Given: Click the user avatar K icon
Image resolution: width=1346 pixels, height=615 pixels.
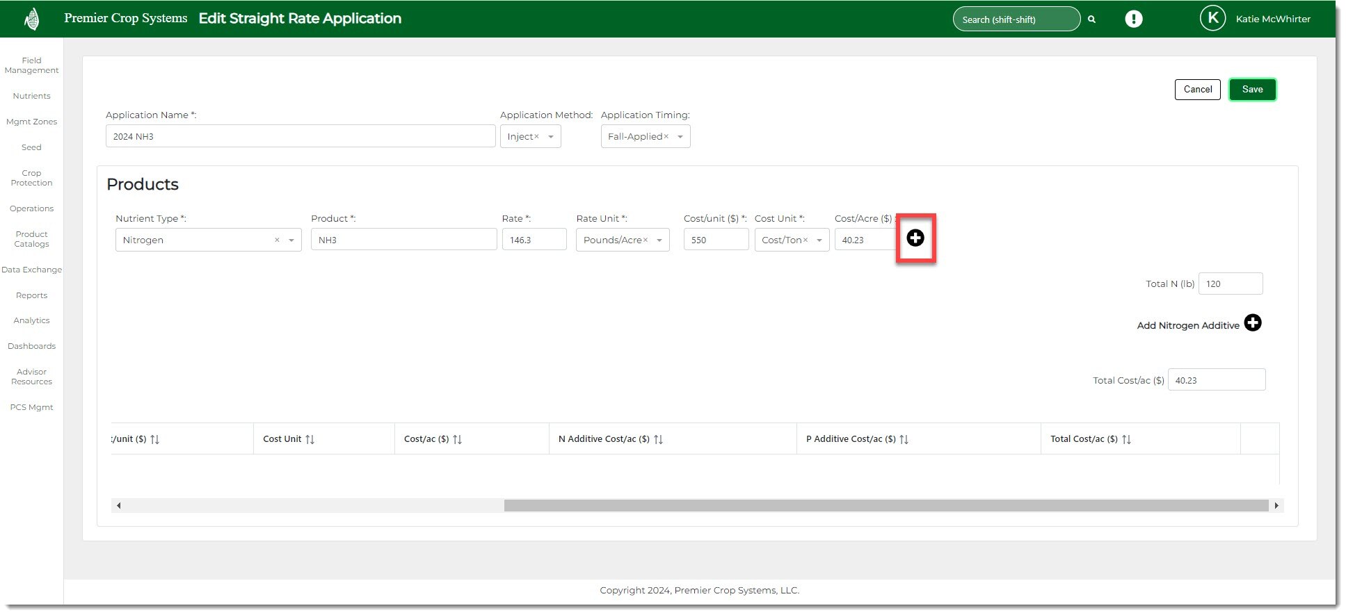Looking at the screenshot, I should (x=1212, y=19).
